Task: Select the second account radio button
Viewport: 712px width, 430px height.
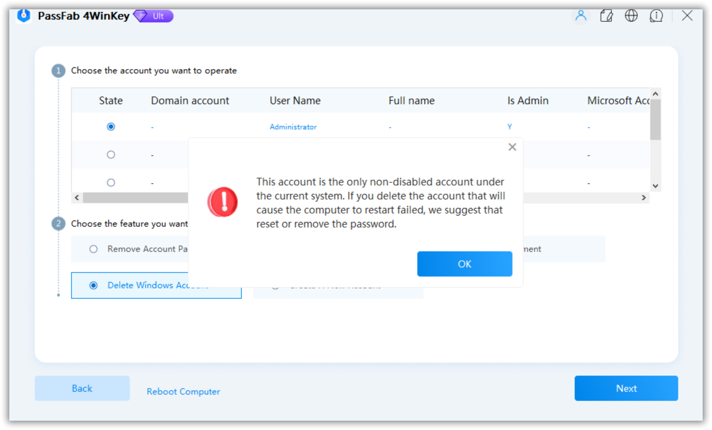Action: [x=111, y=154]
